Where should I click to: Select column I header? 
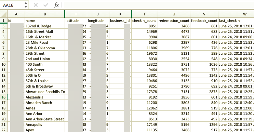click(x=76, y=14)
